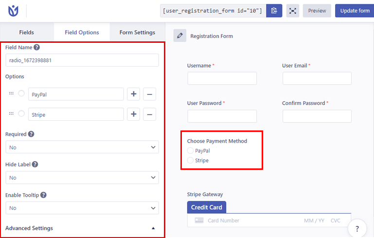
Task: Open the Form Settings tab
Action: pos(137,33)
